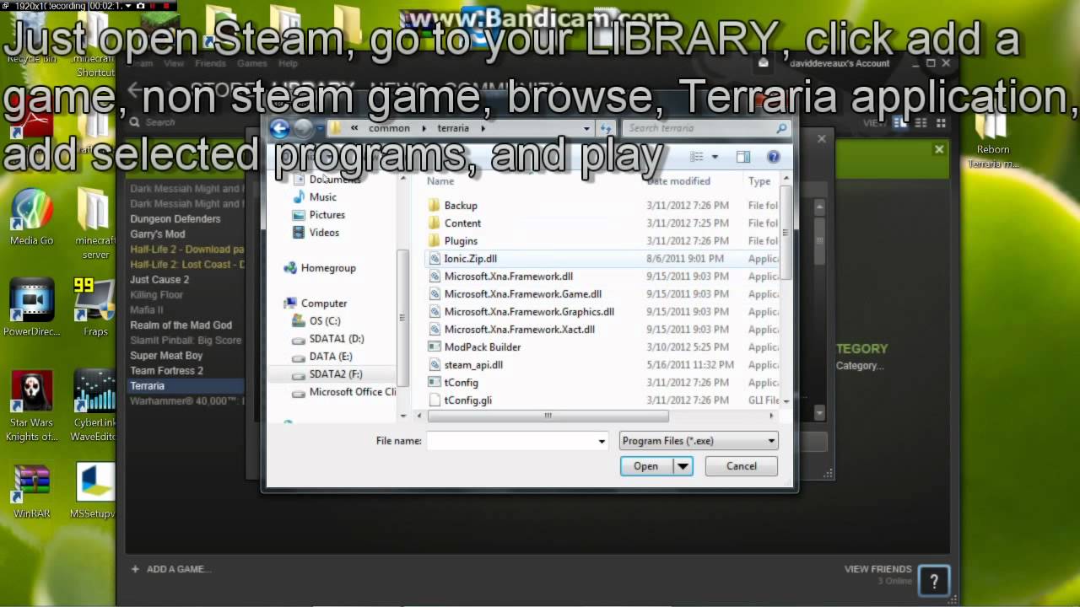The image size is (1080, 607).
Task: Expand the views options dropdown arrow
Action: [x=715, y=157]
